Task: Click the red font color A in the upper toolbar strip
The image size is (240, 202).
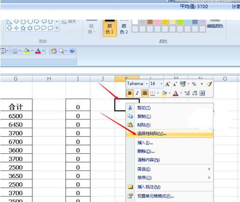Action: pos(38,51)
